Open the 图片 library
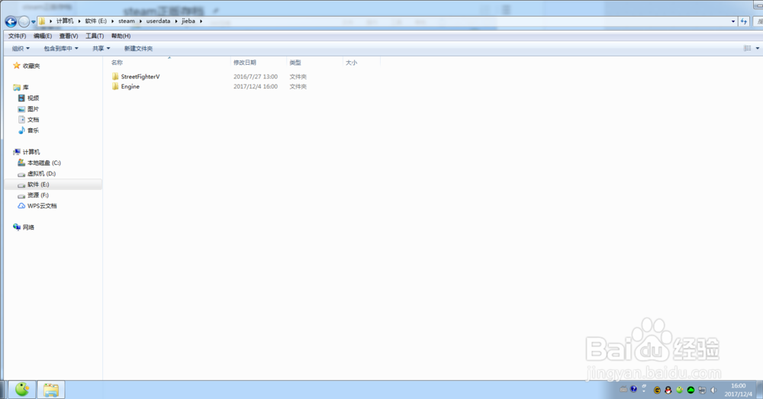 click(x=33, y=109)
